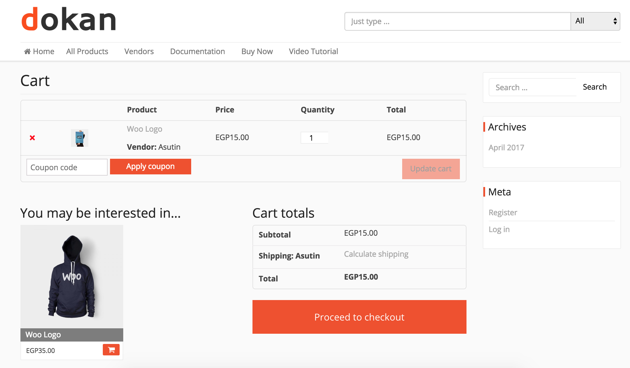The width and height of the screenshot is (630, 368).
Task: Click the sidebar Search input
Action: (533, 87)
